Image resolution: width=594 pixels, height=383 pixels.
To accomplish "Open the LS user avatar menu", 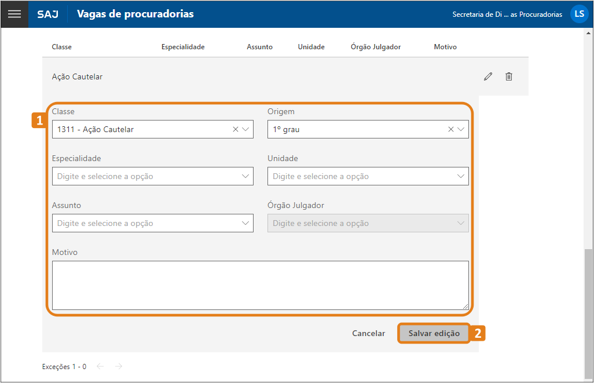I will click(x=579, y=14).
